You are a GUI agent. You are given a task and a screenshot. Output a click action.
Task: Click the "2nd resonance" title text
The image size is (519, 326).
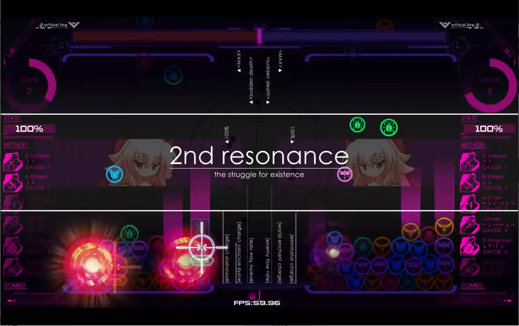[x=259, y=155]
